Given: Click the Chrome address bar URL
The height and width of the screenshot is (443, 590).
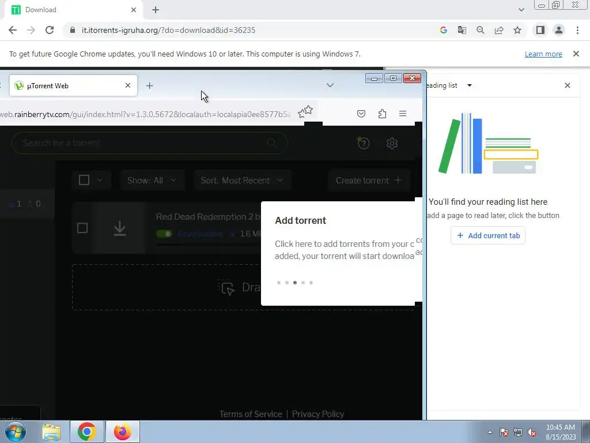Looking at the screenshot, I should (169, 30).
